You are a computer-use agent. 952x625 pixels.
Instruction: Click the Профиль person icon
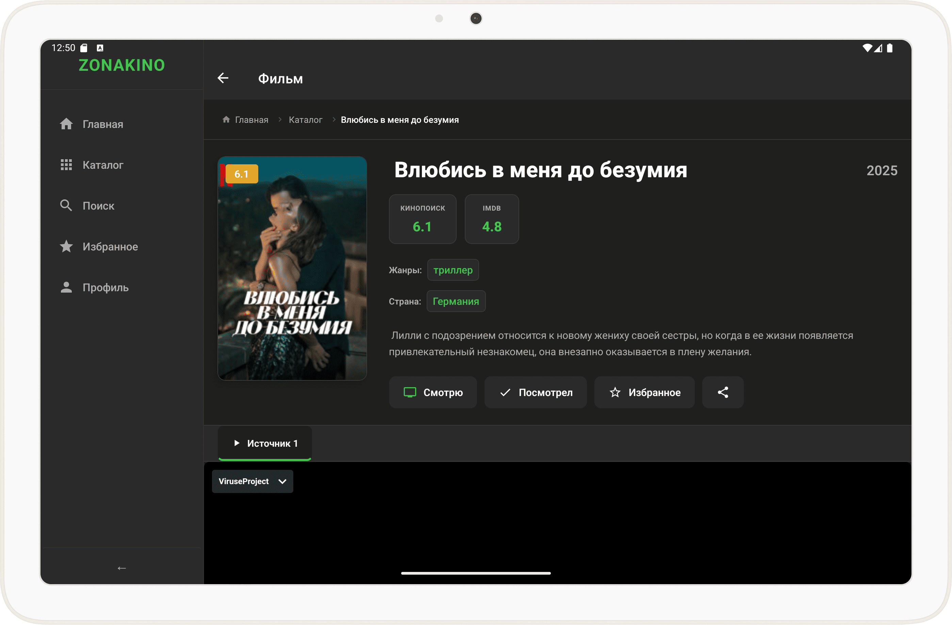[x=66, y=287]
